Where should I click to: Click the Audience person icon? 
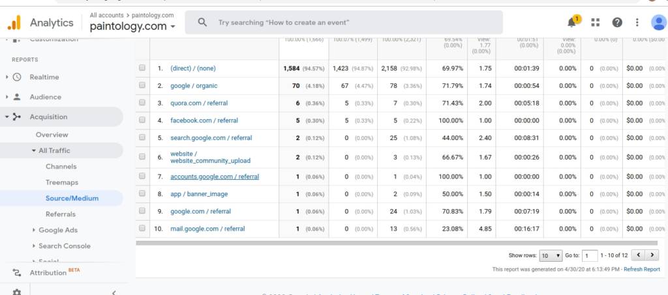pyautogui.click(x=18, y=97)
